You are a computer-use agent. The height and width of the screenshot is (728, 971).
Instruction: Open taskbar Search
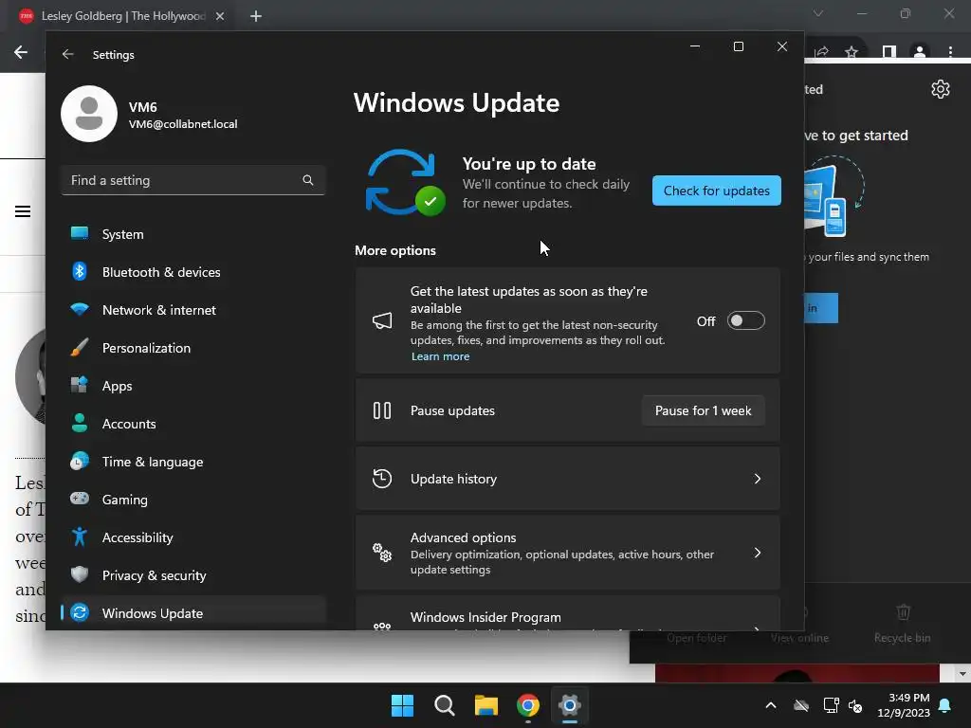point(445,705)
